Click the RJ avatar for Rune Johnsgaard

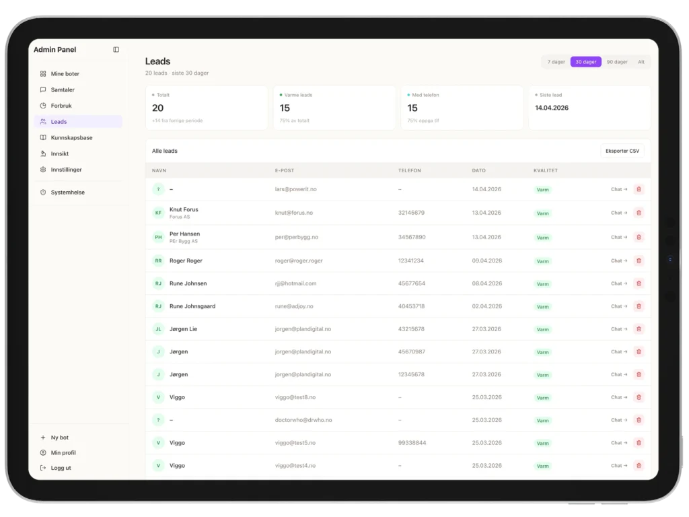[158, 306]
